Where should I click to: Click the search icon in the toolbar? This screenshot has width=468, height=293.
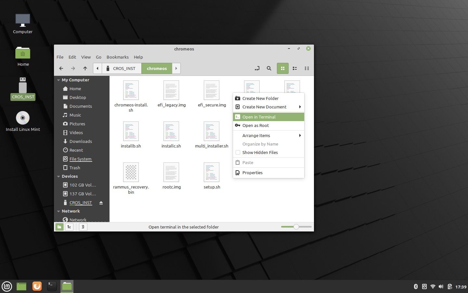[x=269, y=68]
